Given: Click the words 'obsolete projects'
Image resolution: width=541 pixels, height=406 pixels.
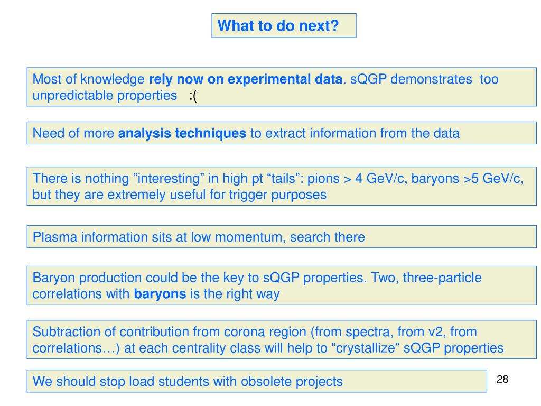Looking at the screenshot, I should pos(292,382).
